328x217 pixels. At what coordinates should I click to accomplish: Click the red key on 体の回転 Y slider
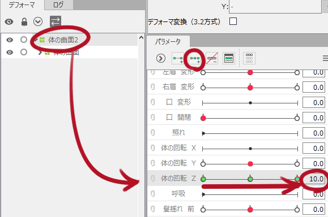click(250, 164)
